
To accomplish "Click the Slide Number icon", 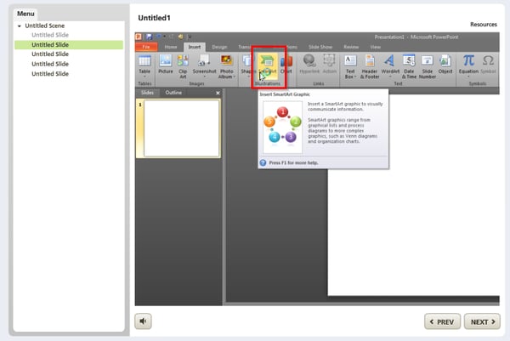I will tap(427, 61).
